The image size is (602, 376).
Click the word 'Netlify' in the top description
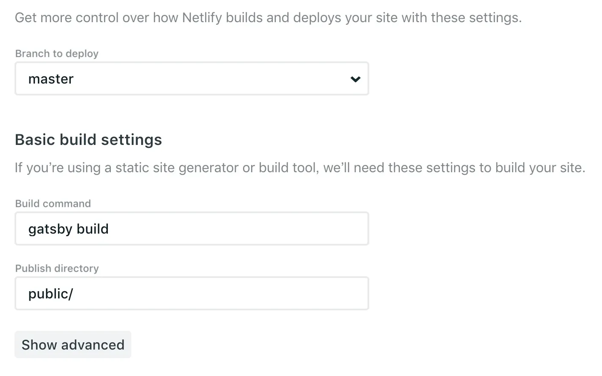pyautogui.click(x=202, y=17)
